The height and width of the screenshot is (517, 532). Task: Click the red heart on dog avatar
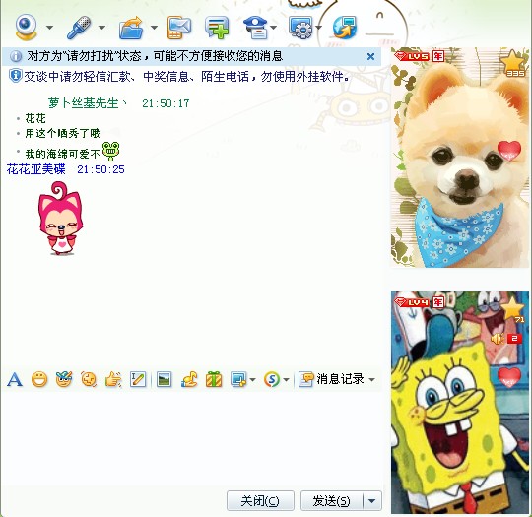[x=509, y=151]
